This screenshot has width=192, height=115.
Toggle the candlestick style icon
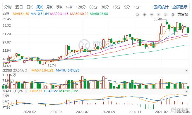173,15
